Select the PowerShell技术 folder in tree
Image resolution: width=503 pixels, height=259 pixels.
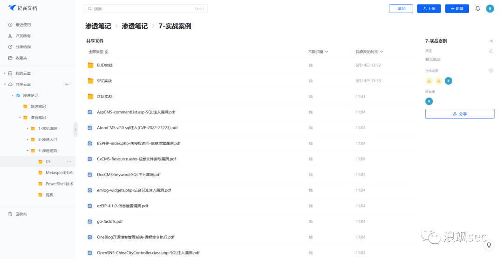[x=59, y=184]
